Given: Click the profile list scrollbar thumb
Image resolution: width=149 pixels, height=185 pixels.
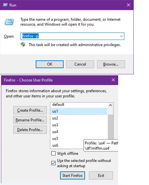Looking at the screenshot, I should click(111, 127).
